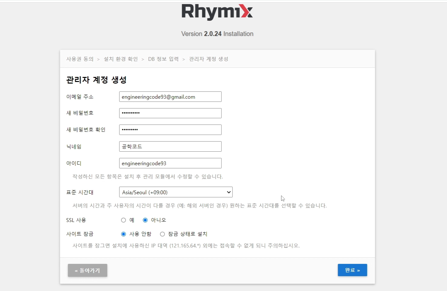Click the 관리자 계정 생성 breadcrumb step
The width and height of the screenshot is (447, 291).
coord(209,59)
